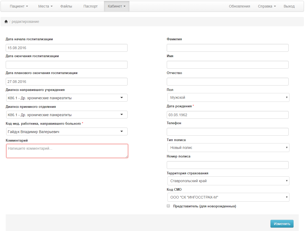Click the Выход link
This screenshot has width=306, height=231.
(289, 6)
